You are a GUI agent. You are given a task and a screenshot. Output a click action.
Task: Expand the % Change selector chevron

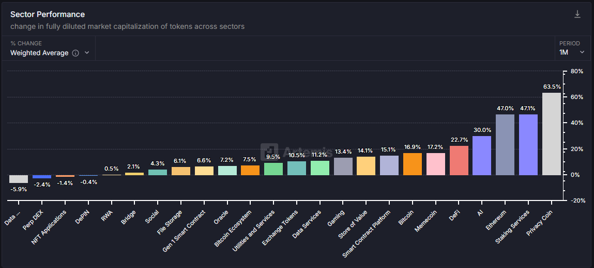(x=87, y=53)
